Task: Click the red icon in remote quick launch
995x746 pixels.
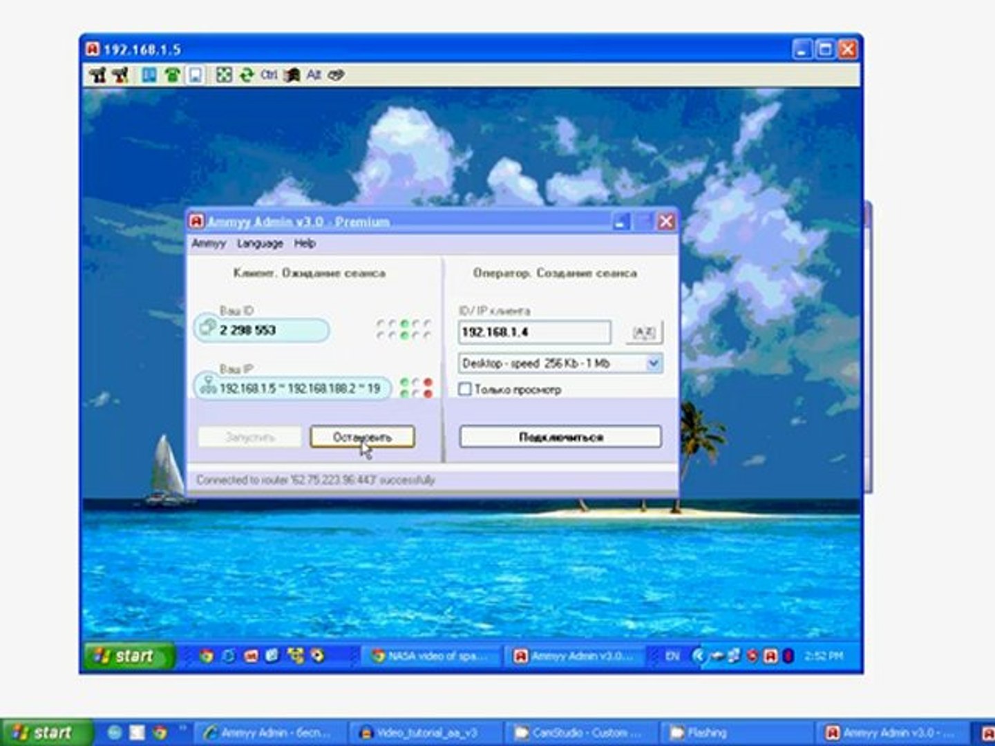Action: tap(251, 656)
